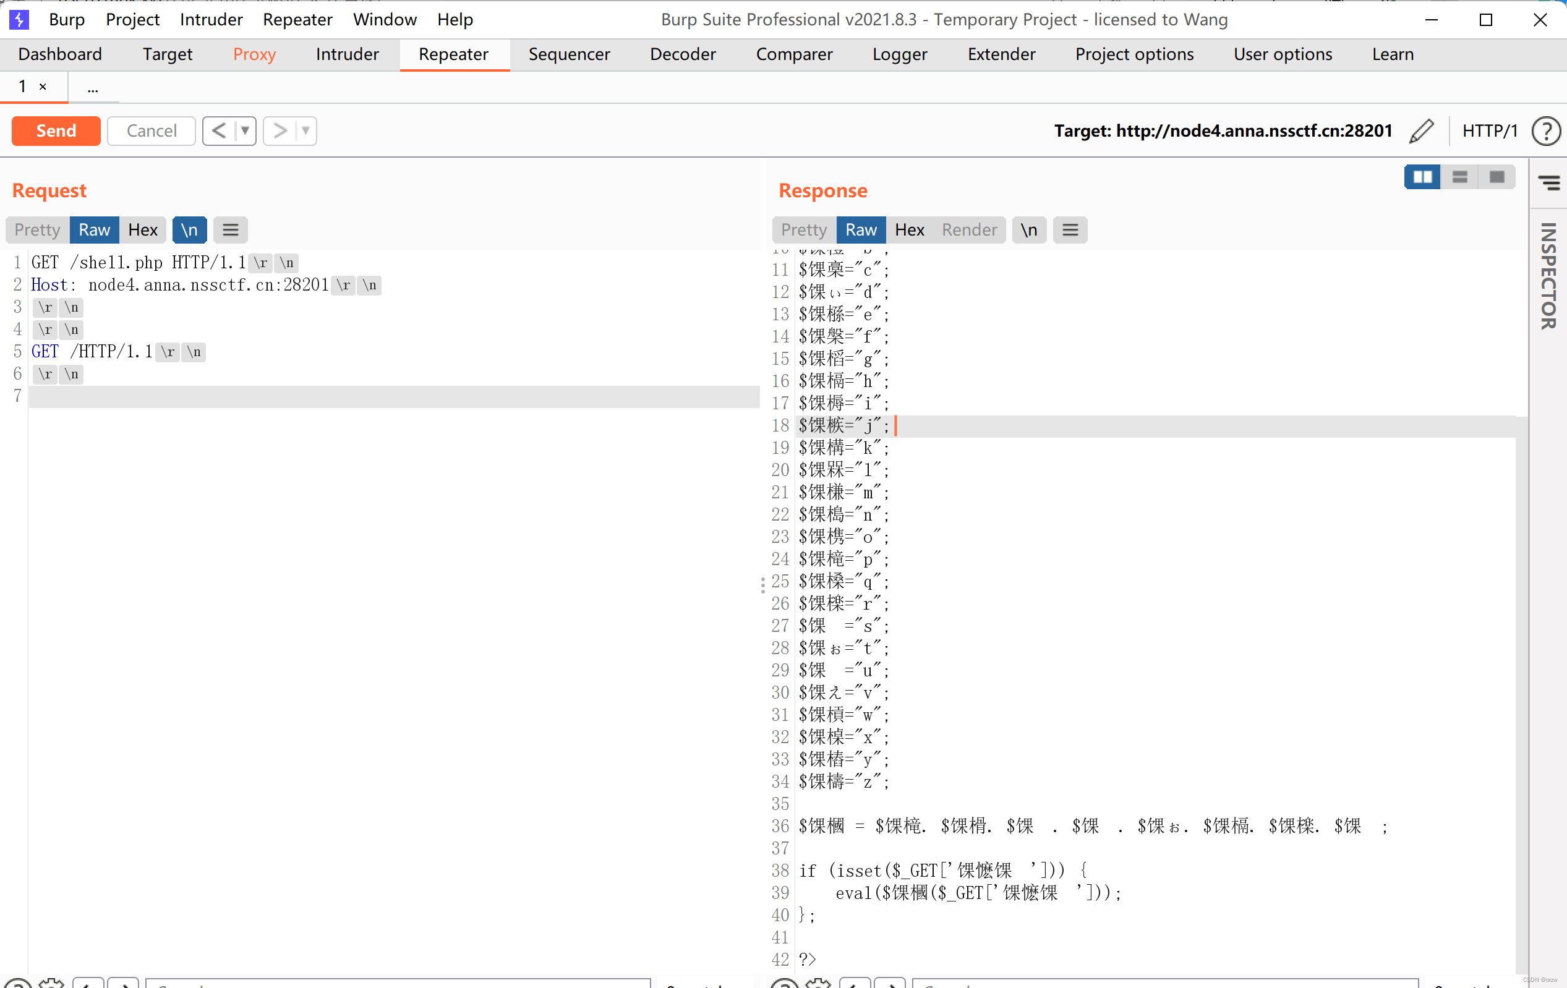The height and width of the screenshot is (988, 1567).
Task: Switch to stacked horizontal split layout
Action: [1460, 176]
